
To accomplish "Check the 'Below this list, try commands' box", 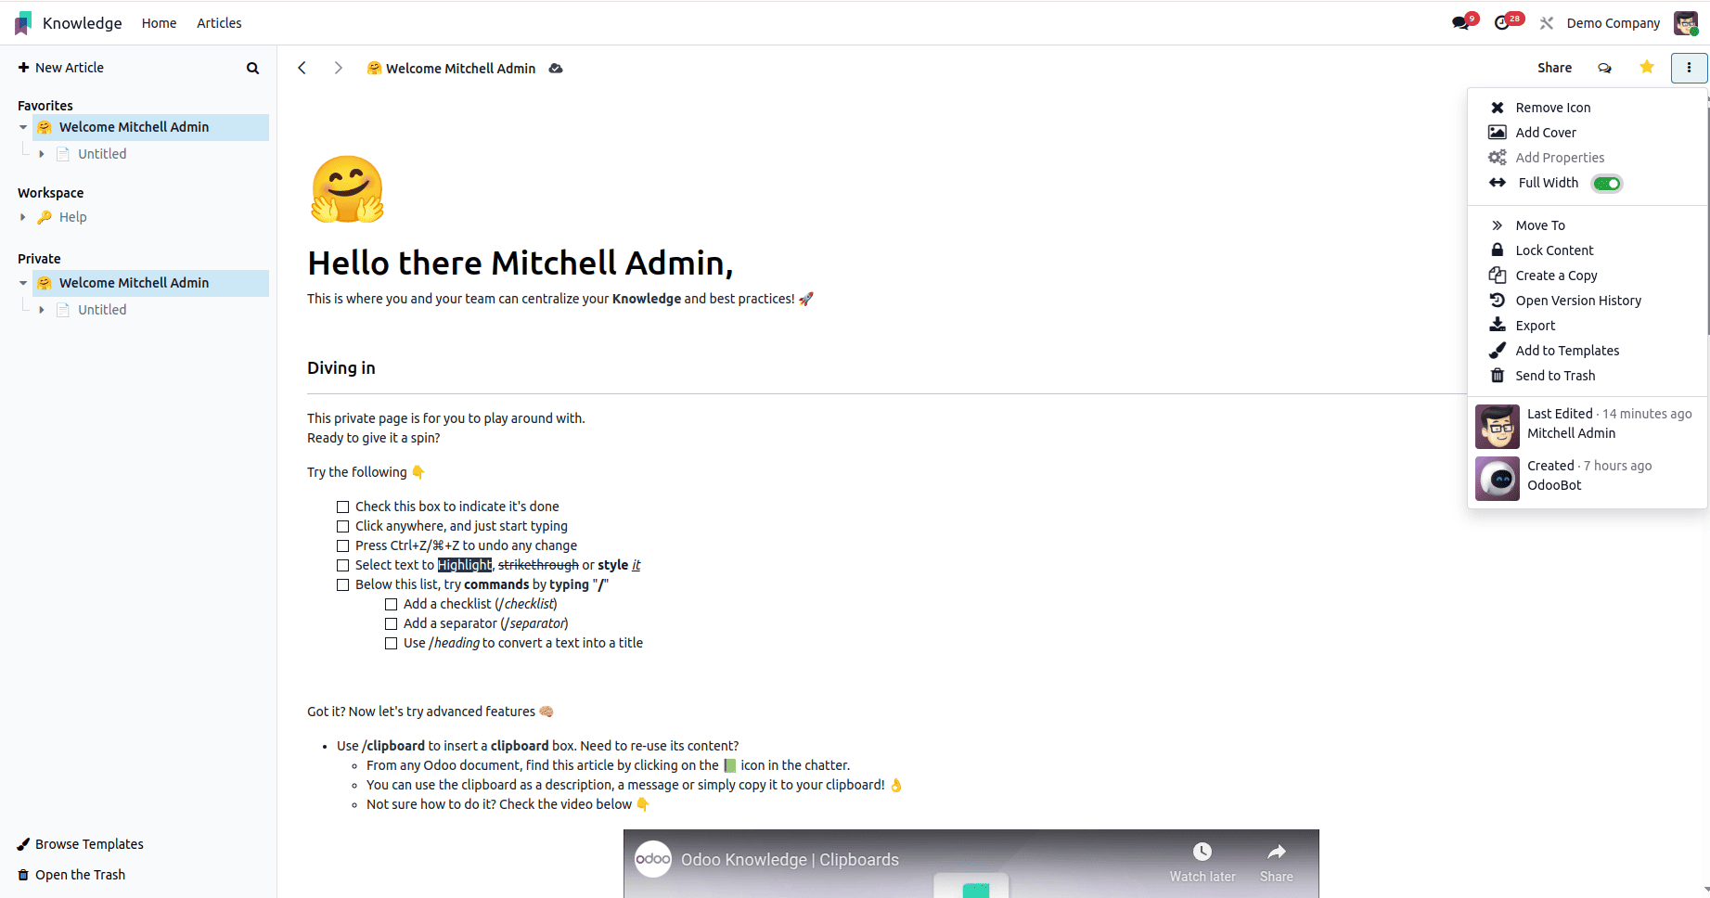I will click(343, 584).
